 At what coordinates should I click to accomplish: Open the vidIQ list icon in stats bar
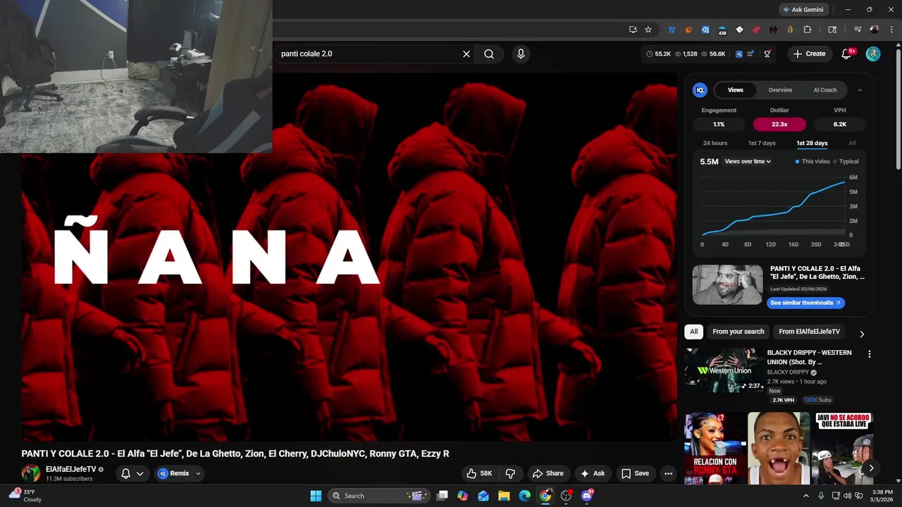[751, 54]
